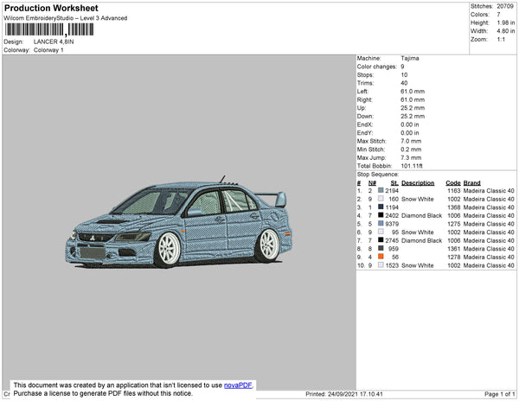Click 'Diamond Black' description in stop 4 row
This screenshot has height=401, width=519.
tap(422, 215)
